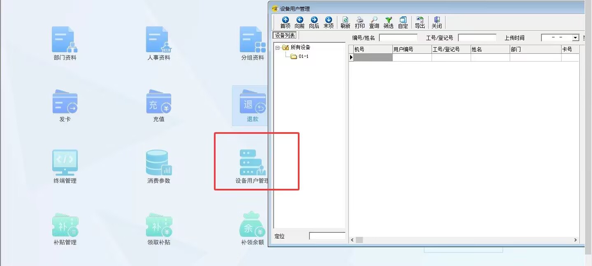Open 补贴管理 subsidy management
This screenshot has height=266, width=592.
(65, 229)
